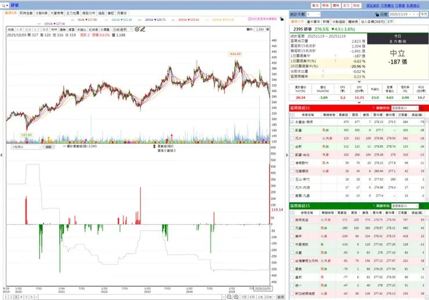Toggle the 爆量 indicator button

coord(71,30)
